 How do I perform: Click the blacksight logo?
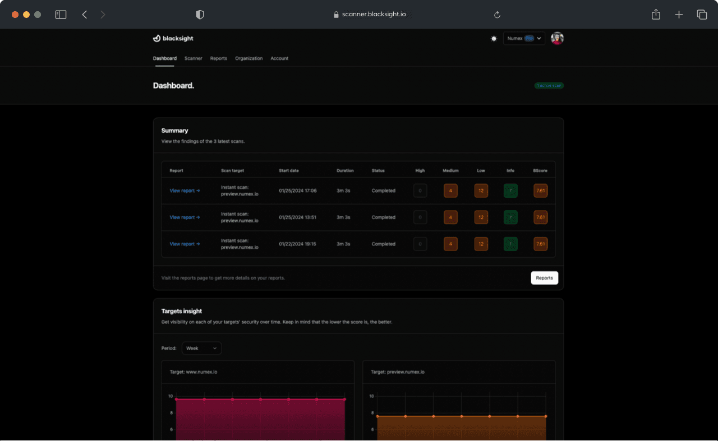pyautogui.click(x=173, y=38)
